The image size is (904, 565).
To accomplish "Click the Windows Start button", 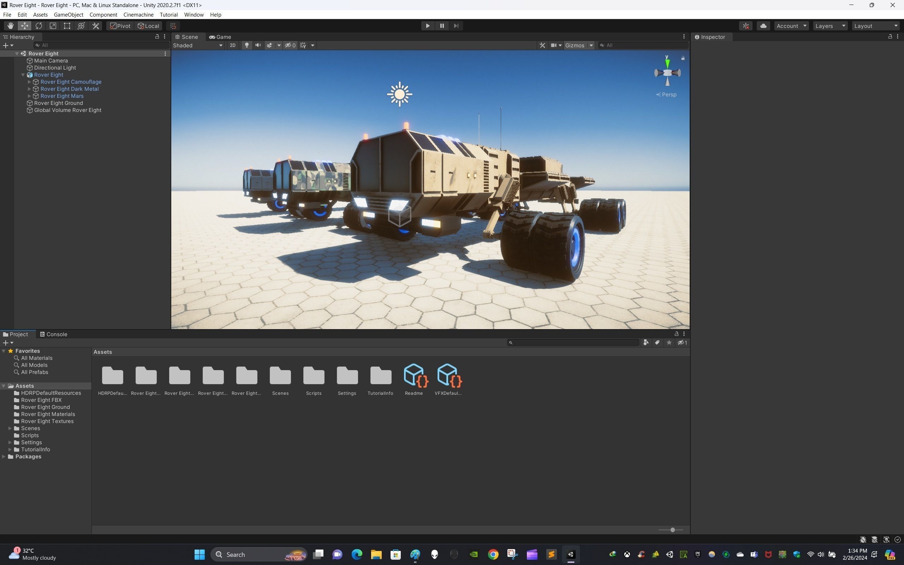I will 200,554.
